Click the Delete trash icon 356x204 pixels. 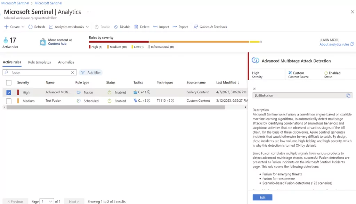(x=136, y=27)
